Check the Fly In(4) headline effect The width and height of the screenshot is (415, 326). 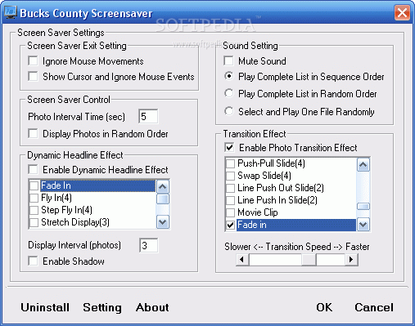(x=34, y=198)
